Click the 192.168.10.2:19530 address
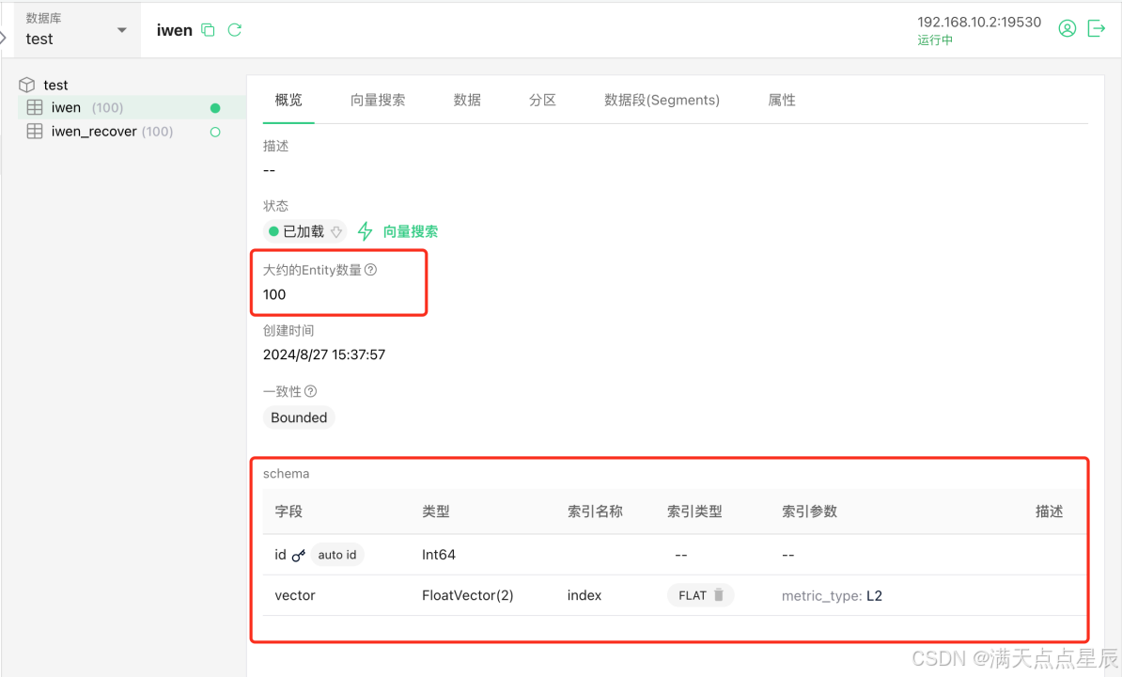Viewport: 1122px width, 677px height. point(979,23)
